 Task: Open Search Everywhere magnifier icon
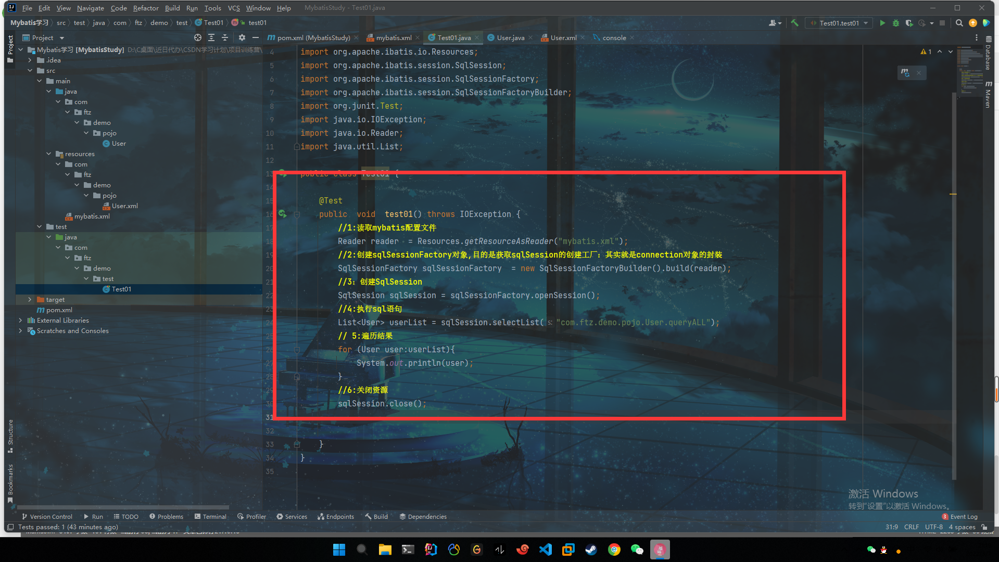[959, 23]
